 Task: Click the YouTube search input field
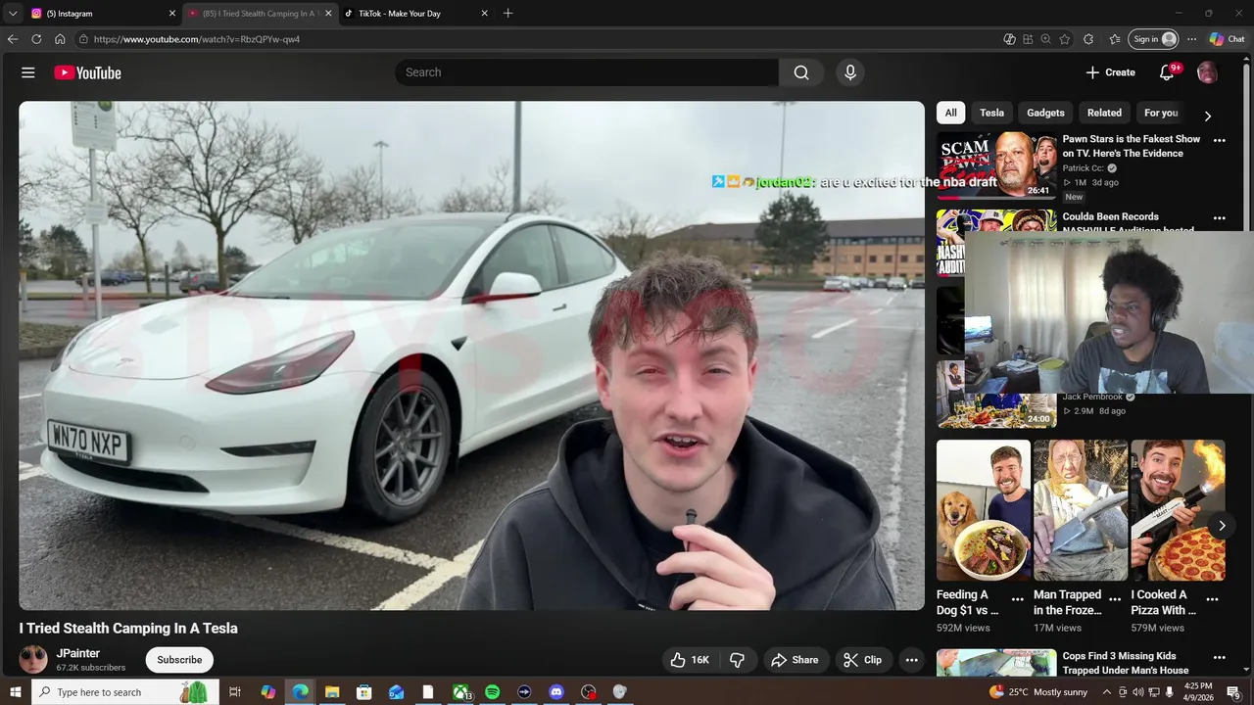[586, 72]
